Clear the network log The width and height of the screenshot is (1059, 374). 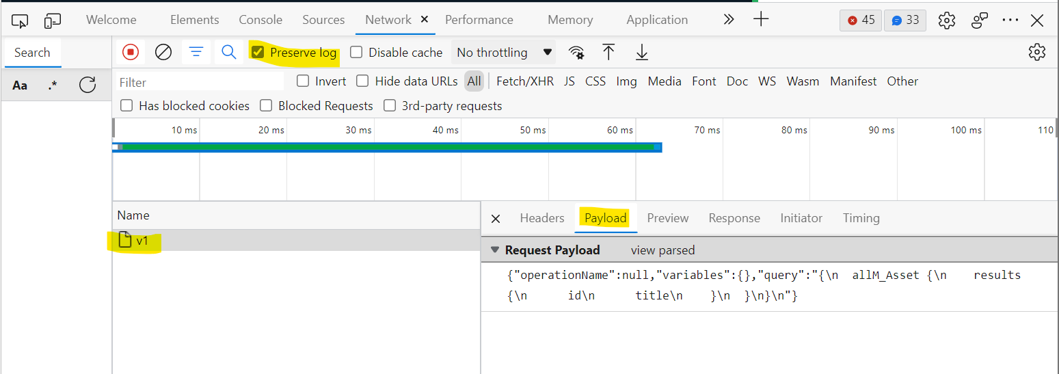tap(163, 52)
